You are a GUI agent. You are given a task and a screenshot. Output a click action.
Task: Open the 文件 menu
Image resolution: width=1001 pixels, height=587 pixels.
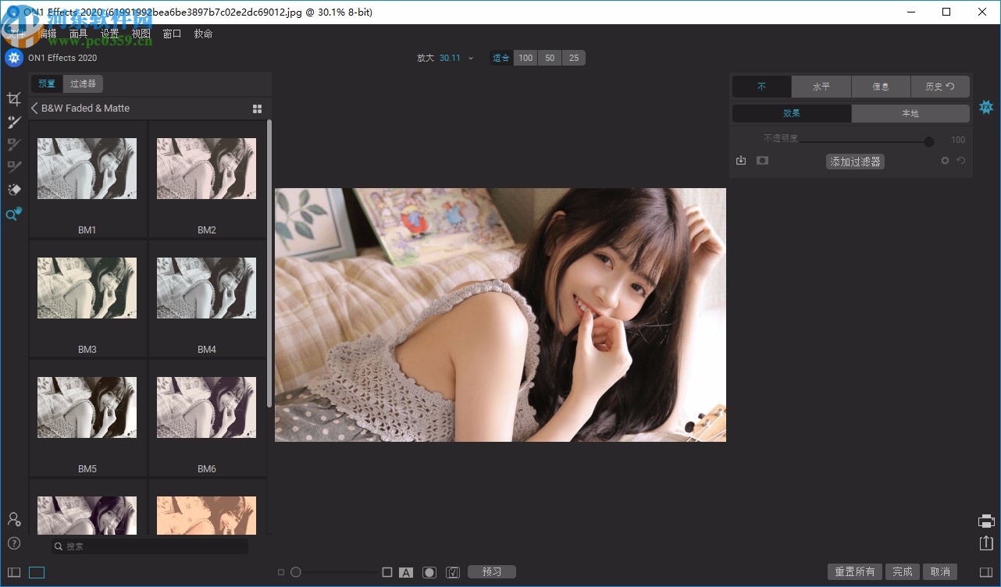click(x=16, y=34)
